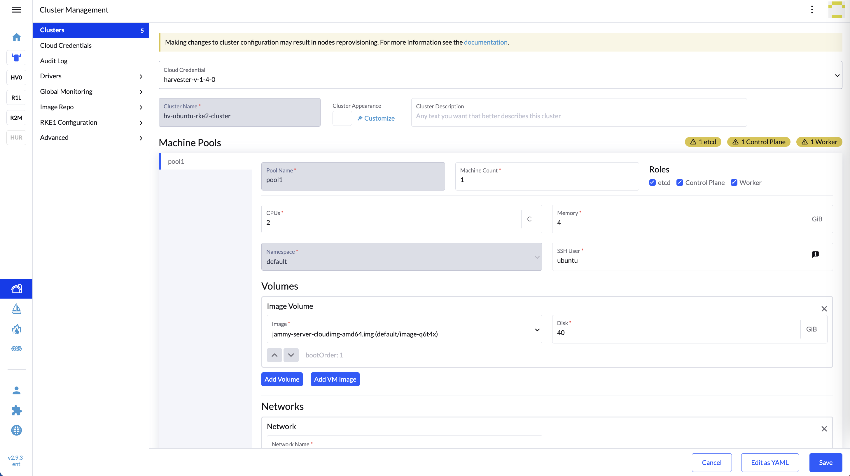The width and height of the screenshot is (850, 476).
Task: Disable the Worker role checkbox
Action: (734, 183)
